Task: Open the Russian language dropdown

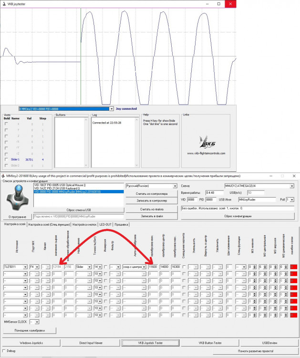Action: coord(175,186)
